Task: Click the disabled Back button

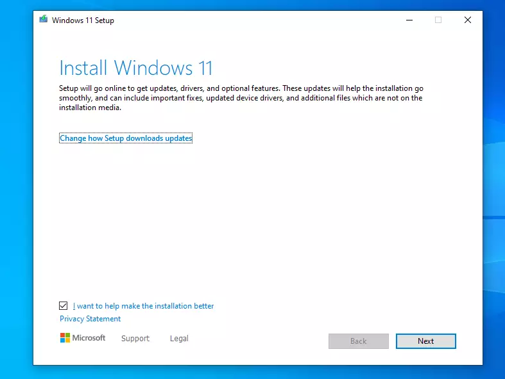Action: (359, 341)
